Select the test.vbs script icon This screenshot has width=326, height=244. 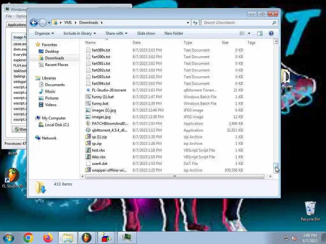pyautogui.click(x=88, y=150)
